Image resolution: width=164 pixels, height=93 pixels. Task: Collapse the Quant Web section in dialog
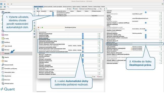(x=38, y=68)
